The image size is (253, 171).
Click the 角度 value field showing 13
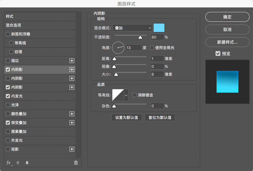pos(134,48)
